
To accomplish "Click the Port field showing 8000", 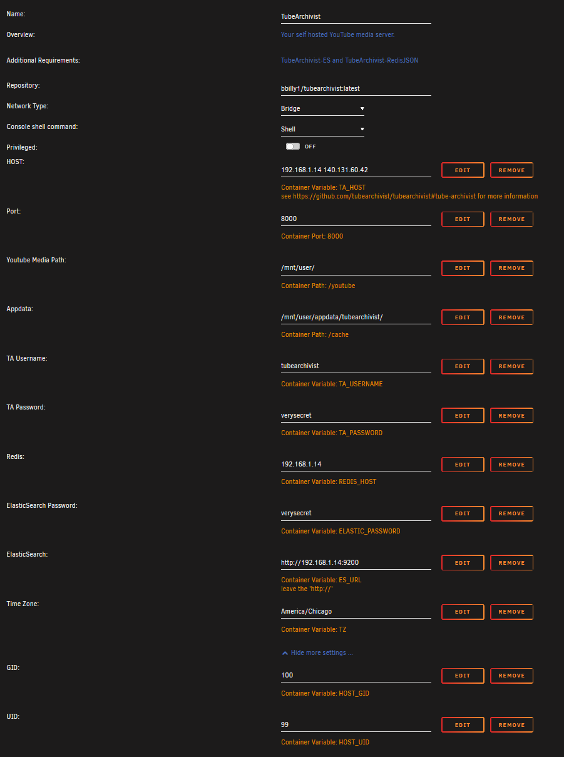I will click(356, 219).
